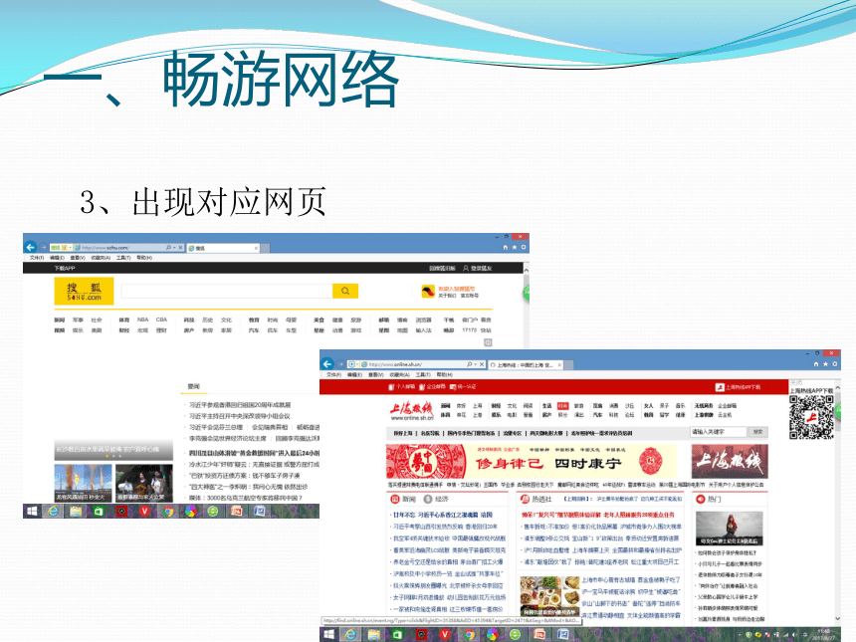Viewport: 856px width, 642px height.
Task: Click the back arrow in the Sohu browser window
Action: click(31, 247)
